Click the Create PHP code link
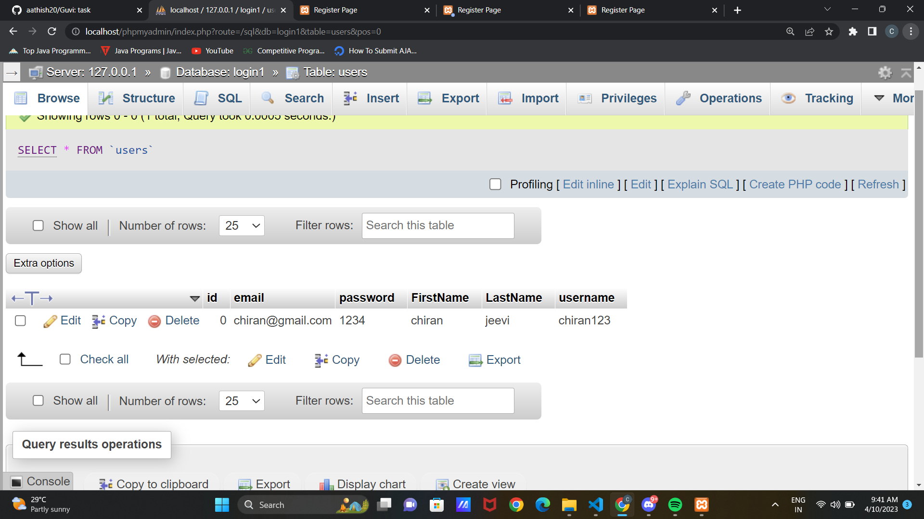Image resolution: width=924 pixels, height=519 pixels. tap(795, 185)
